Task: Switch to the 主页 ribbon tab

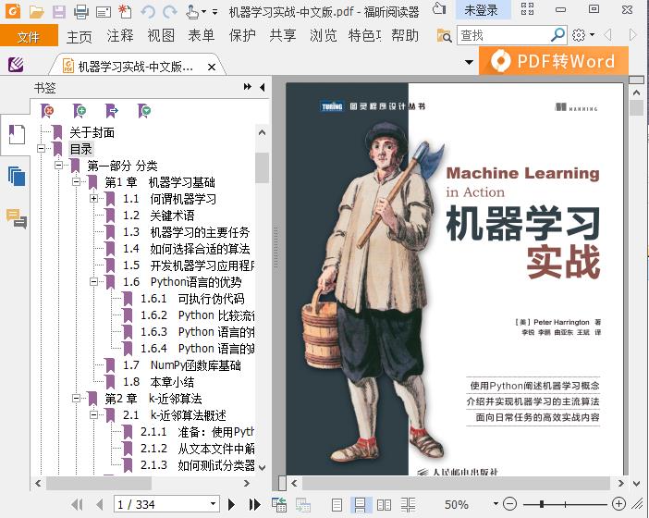Action: 79,36
